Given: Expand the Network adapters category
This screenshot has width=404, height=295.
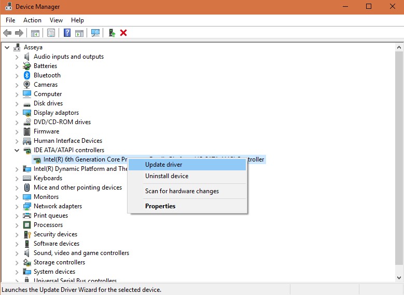Looking at the screenshot, I should (17, 206).
